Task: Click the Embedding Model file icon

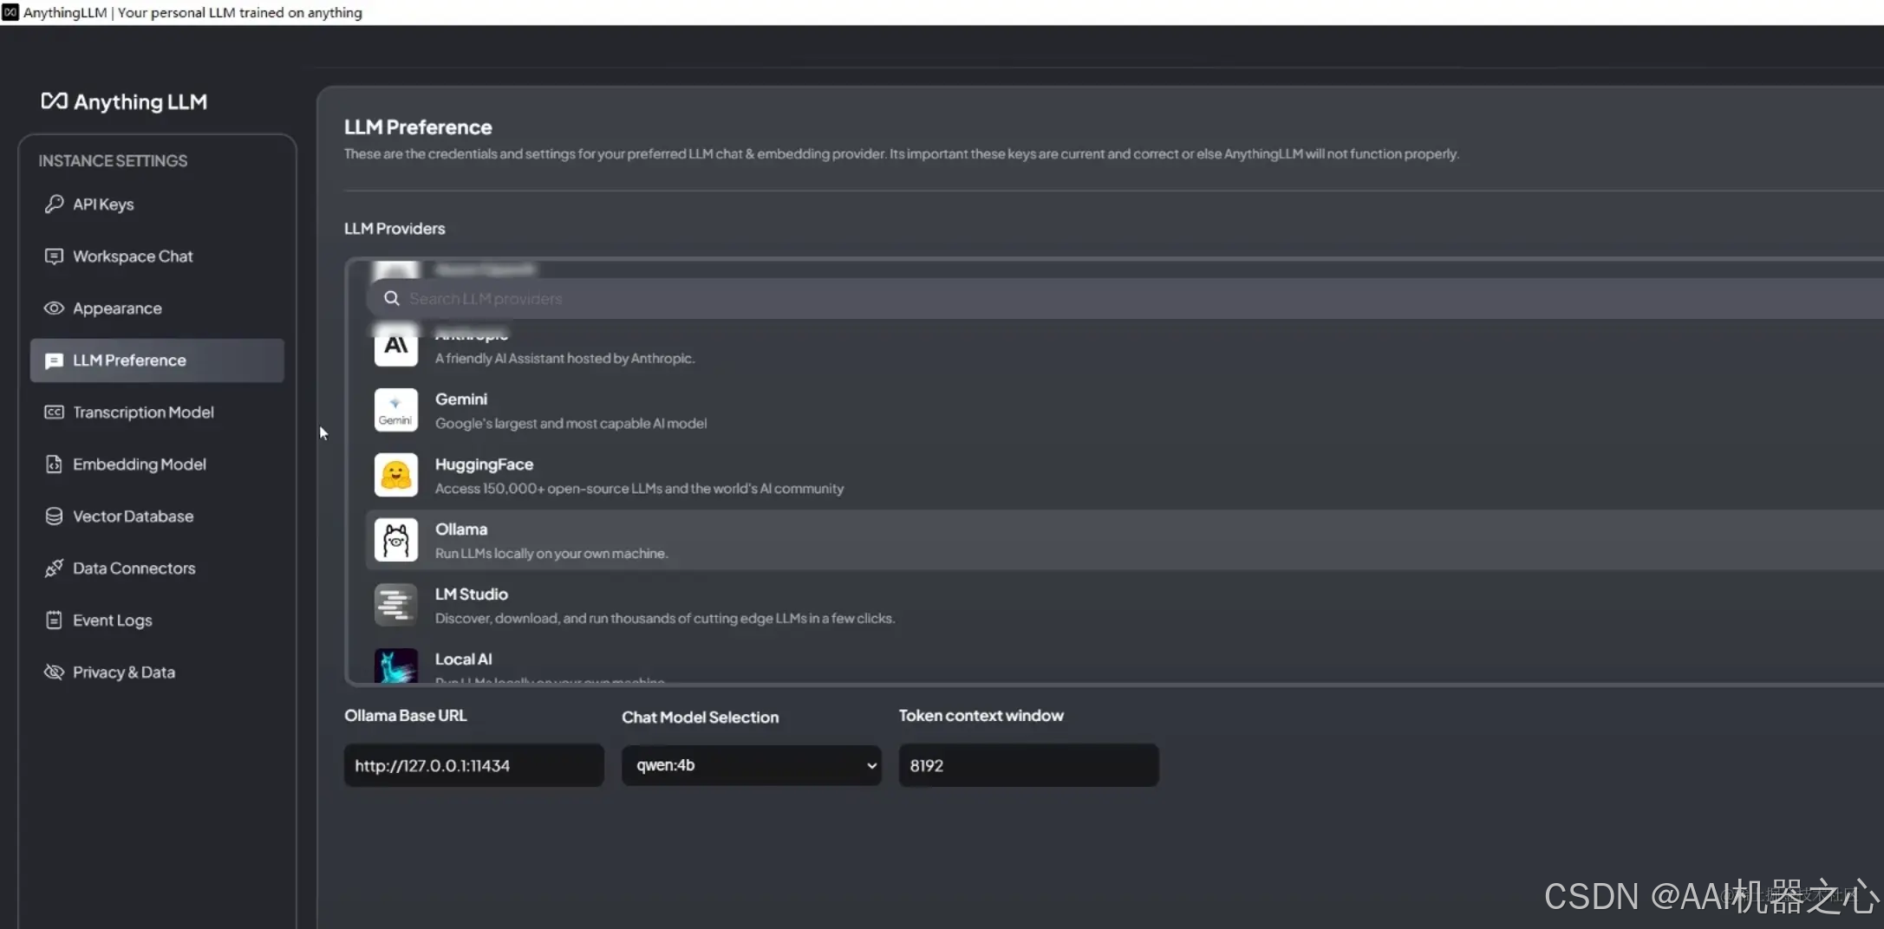Action: click(54, 464)
